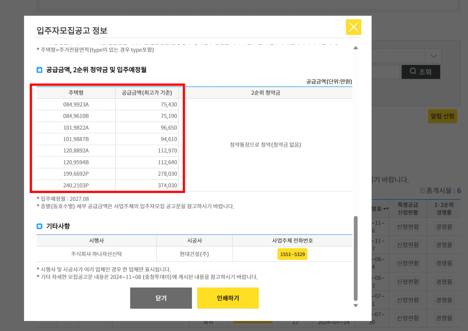The height and width of the screenshot is (331, 468).
Task: Open 신청현황 in the bottom list row
Action: 408,318
